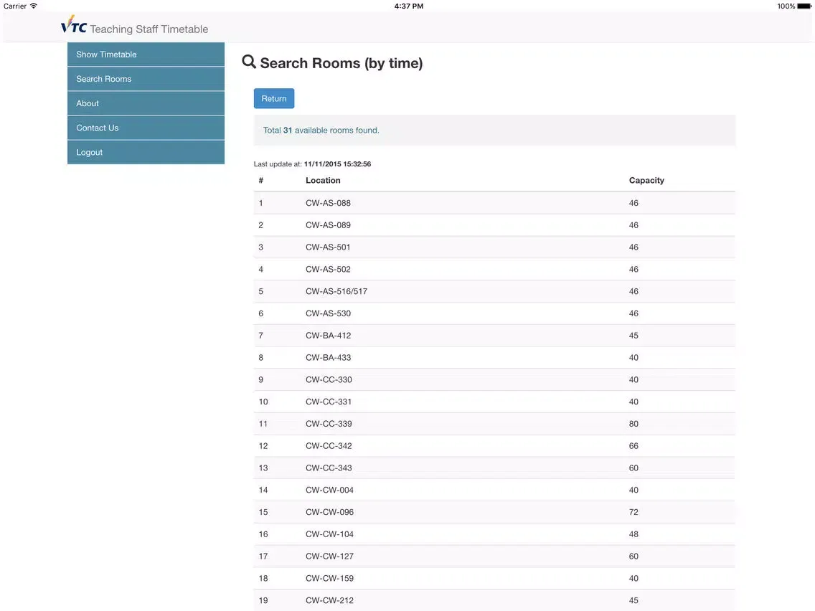This screenshot has width=815, height=611.
Task: Select room CW-CC-339 with capacity 80
Action: pos(329,423)
